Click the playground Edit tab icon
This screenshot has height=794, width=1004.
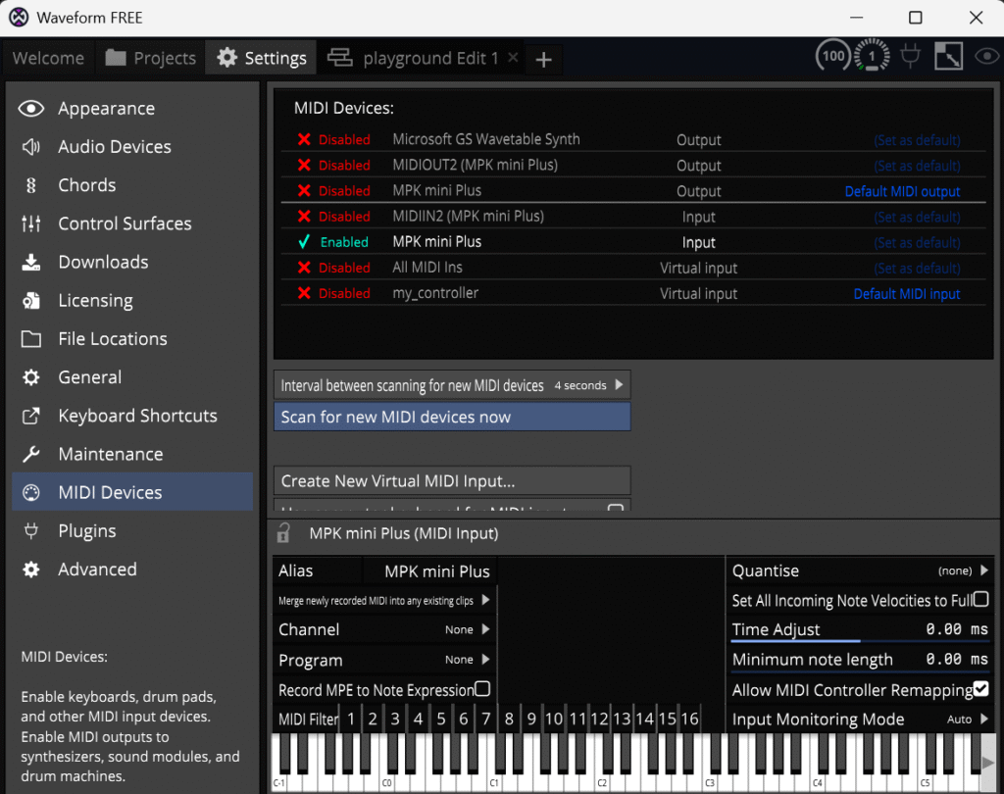(340, 58)
